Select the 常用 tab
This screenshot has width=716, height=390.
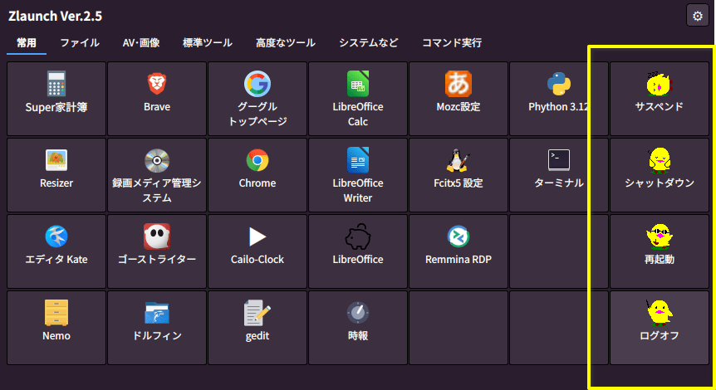[27, 43]
